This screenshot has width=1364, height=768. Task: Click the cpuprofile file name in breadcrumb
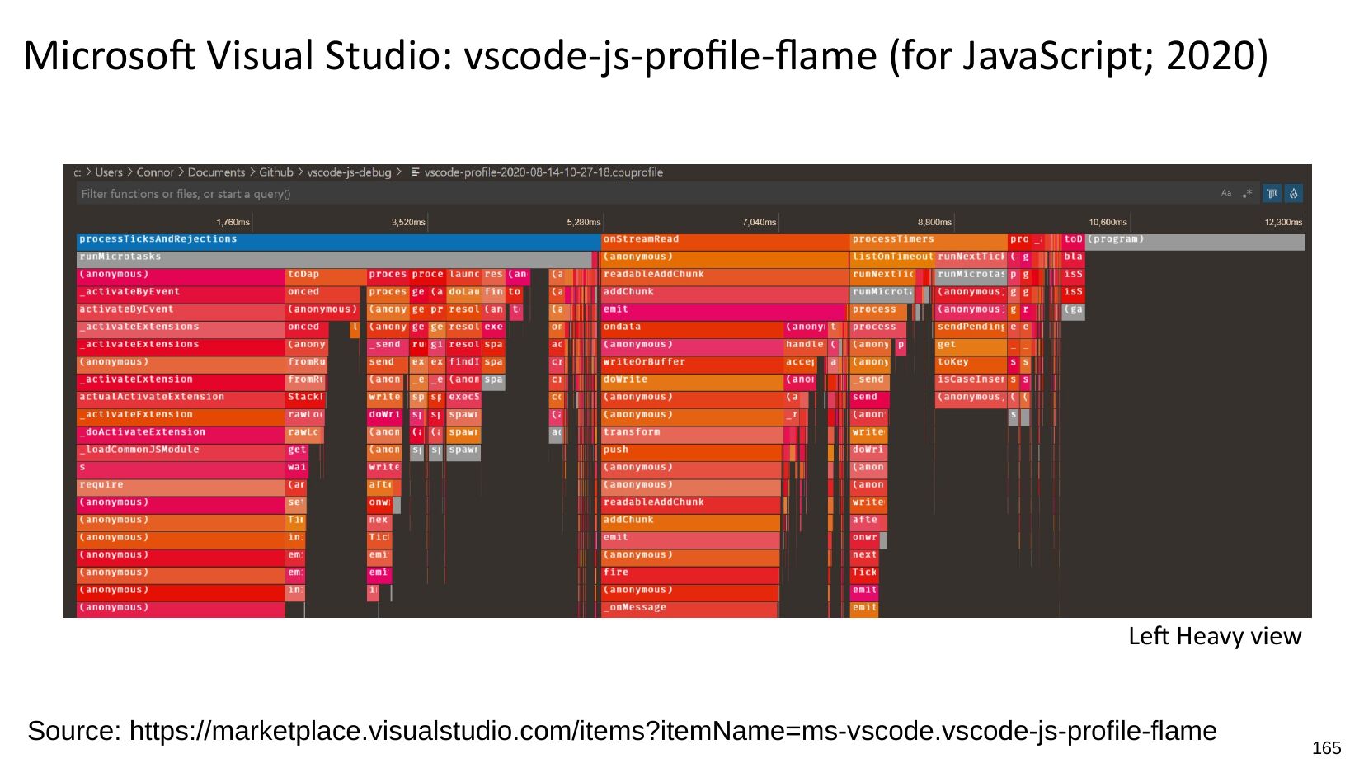pos(543,172)
